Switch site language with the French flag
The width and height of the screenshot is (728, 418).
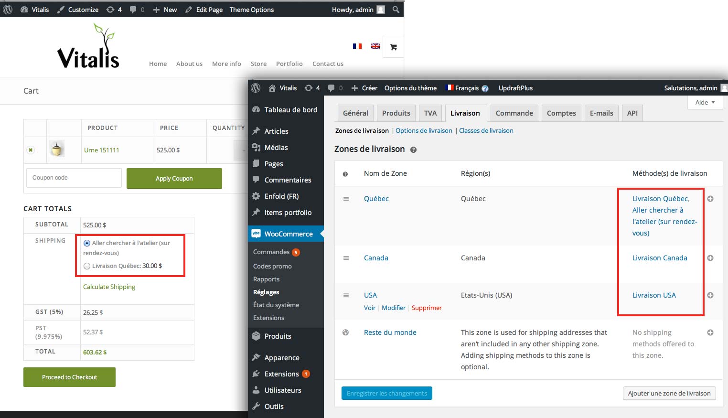click(357, 46)
